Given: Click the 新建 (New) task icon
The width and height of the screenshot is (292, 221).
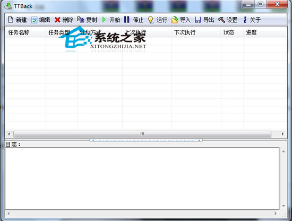Looking at the screenshot, I should coord(11,20).
